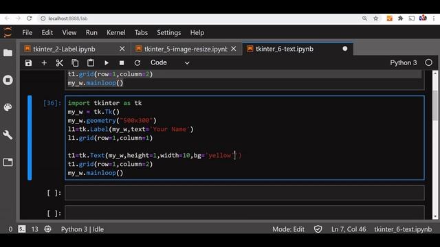Click the kernel status circle indicator
Viewport: 440px width, 247px height.
pos(428,62)
